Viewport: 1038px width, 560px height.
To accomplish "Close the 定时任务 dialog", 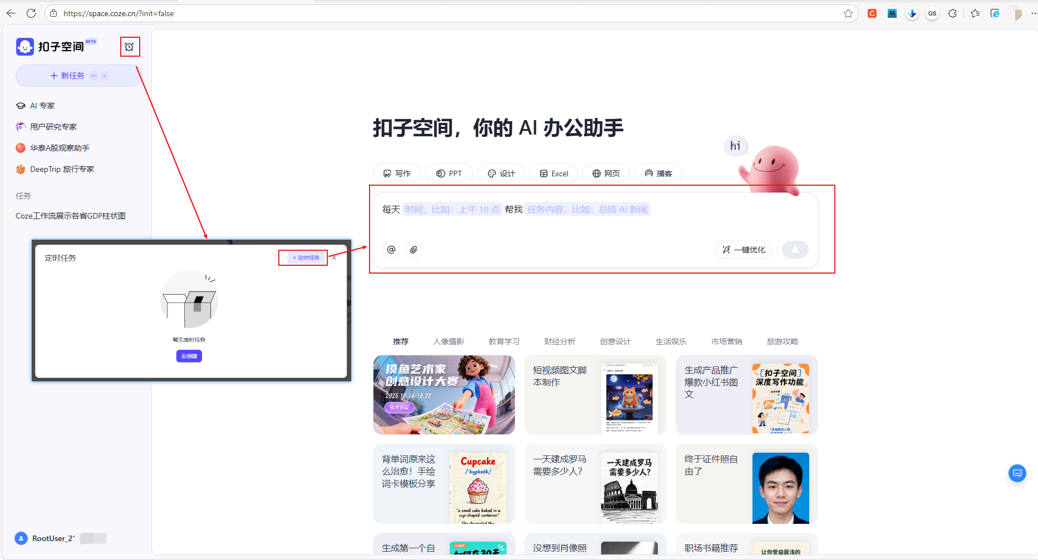I will [334, 257].
